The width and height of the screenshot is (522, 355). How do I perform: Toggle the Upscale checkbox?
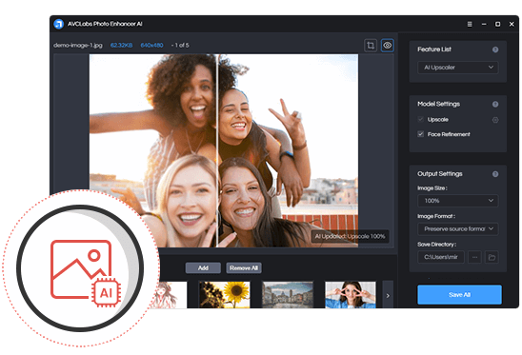pyautogui.click(x=421, y=119)
